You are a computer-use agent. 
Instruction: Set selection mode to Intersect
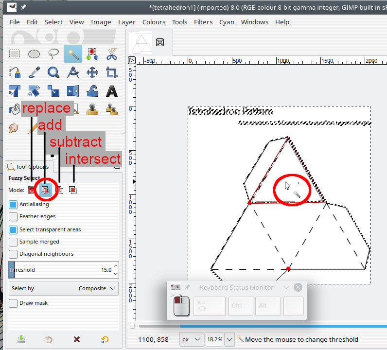click(73, 190)
